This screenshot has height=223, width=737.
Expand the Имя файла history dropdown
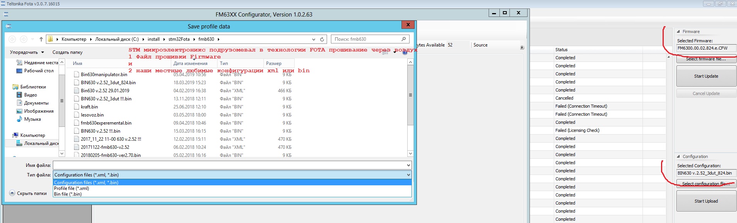coord(408,165)
